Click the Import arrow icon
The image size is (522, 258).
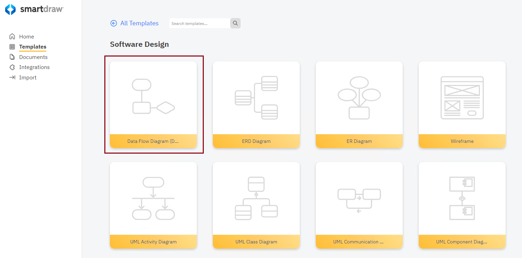click(12, 77)
